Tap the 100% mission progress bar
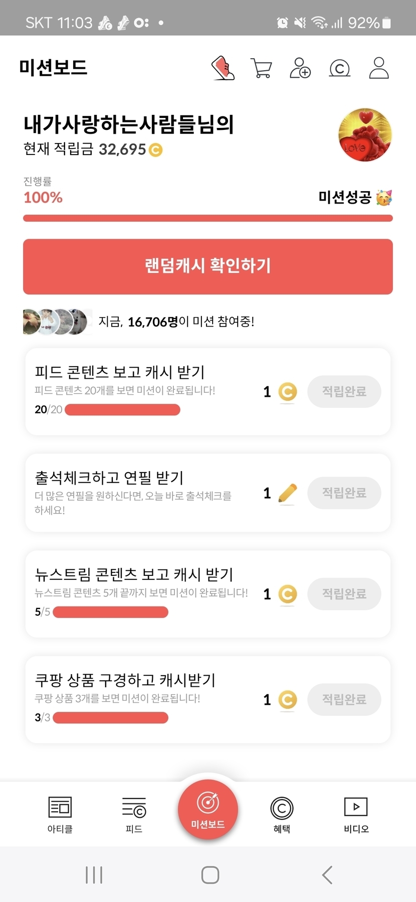416x902 pixels. tap(208, 218)
